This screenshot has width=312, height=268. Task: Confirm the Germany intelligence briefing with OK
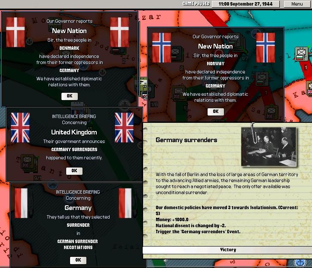(x=78, y=260)
